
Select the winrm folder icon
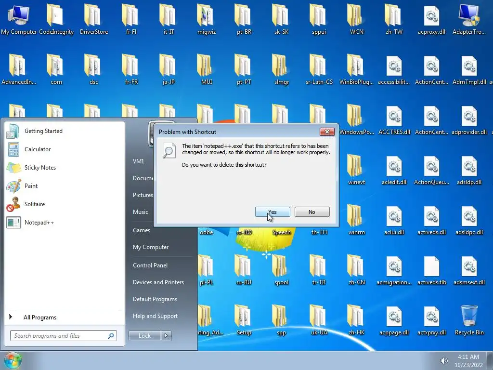pos(356,220)
